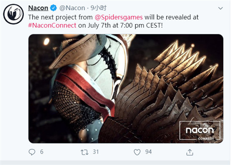Click the text "on July 7th at 7:00 pm CEST!"
Screen dimensions: 233x165
[120, 25]
